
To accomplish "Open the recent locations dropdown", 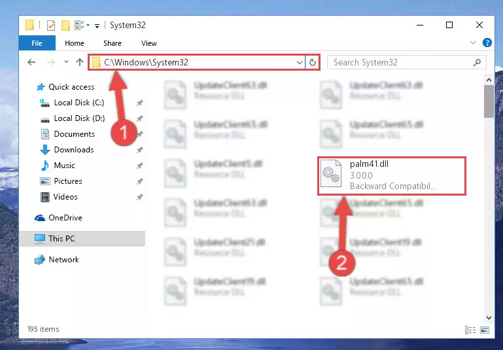I will 66,62.
